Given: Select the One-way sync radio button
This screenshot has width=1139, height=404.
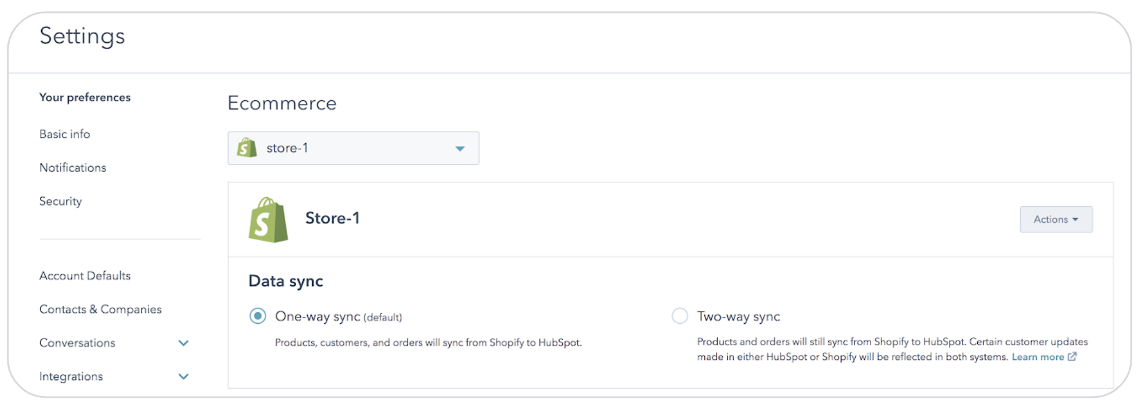Looking at the screenshot, I should pos(257,316).
